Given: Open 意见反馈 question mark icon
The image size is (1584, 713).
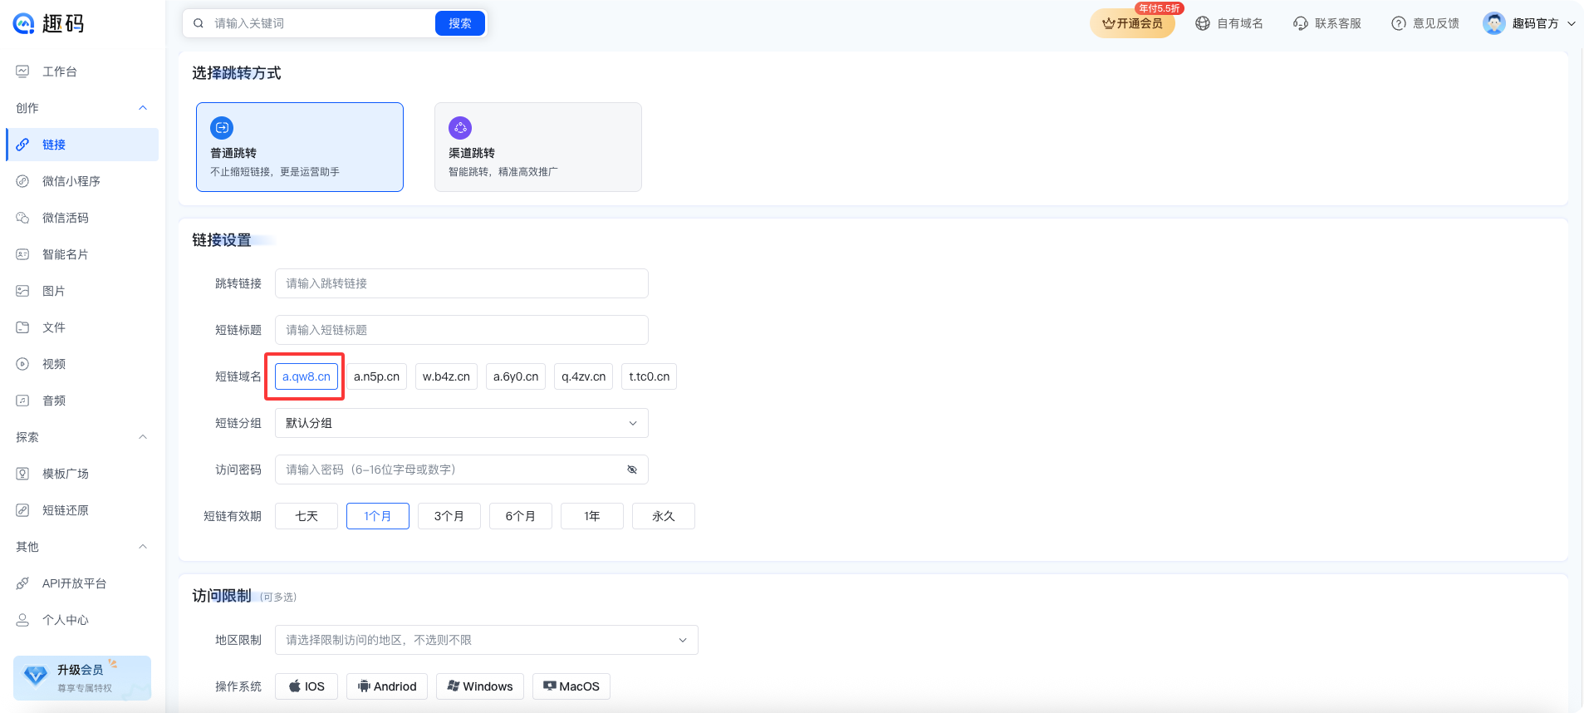Looking at the screenshot, I should (1399, 23).
